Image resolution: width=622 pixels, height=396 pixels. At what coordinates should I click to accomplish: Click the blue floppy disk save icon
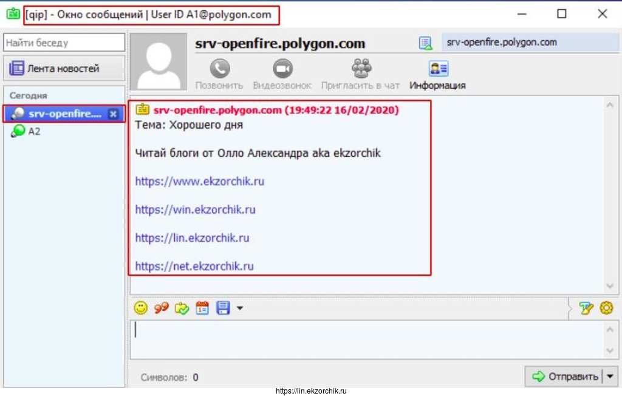coord(223,308)
